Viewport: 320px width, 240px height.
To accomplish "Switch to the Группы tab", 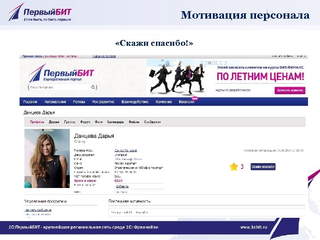I will [x=70, y=122].
